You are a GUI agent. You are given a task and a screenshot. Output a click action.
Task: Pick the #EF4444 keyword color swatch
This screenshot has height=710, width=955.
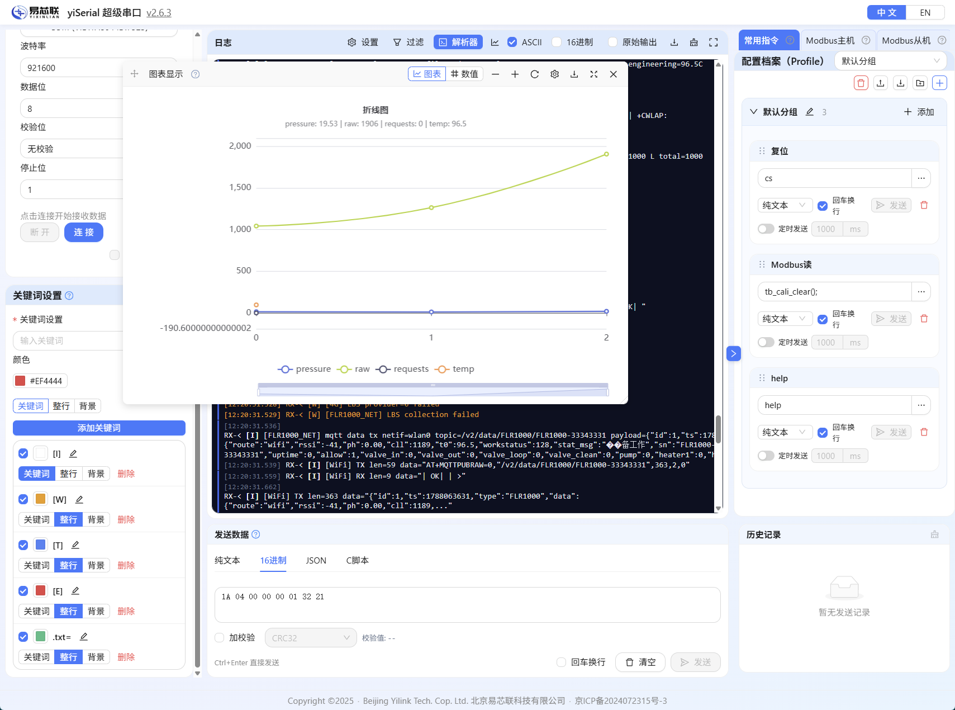20,381
